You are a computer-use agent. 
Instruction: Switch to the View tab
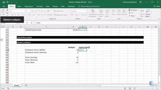63,6
